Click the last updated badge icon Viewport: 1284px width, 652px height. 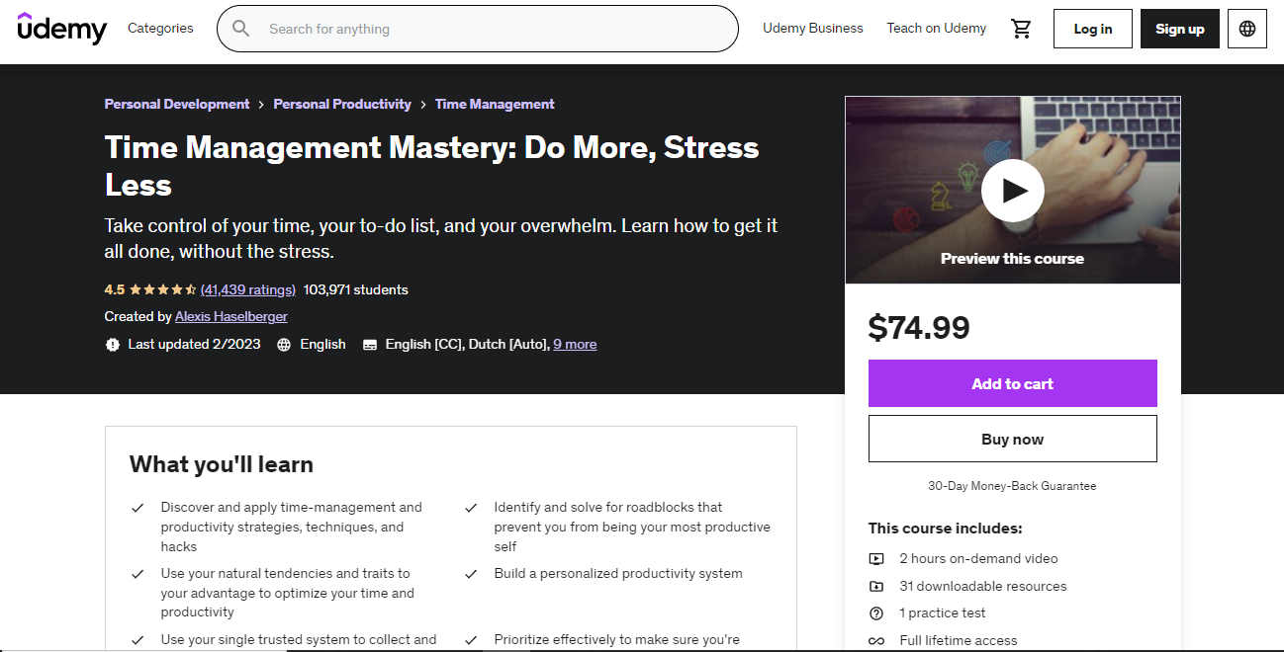point(112,344)
